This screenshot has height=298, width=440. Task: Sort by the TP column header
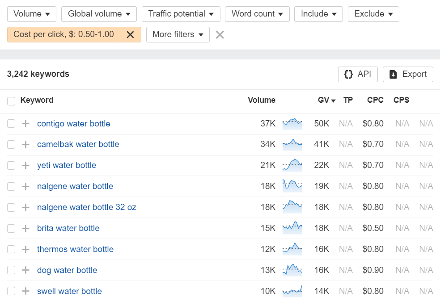pos(348,100)
